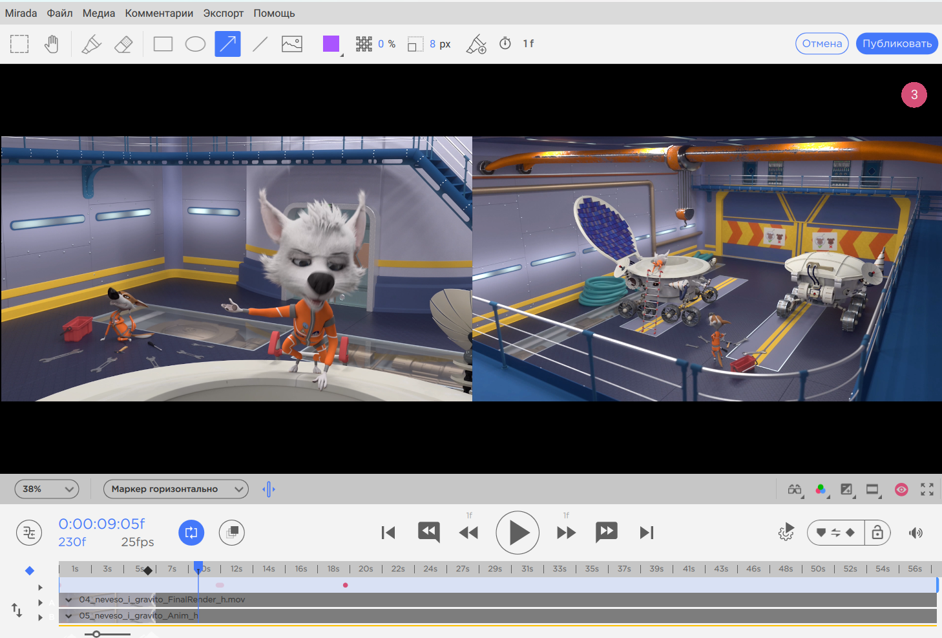Click the Публиковать button
Viewport: 942px width, 638px height.
click(897, 43)
